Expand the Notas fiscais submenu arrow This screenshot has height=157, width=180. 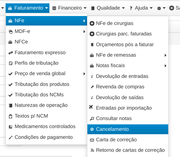point(165,66)
